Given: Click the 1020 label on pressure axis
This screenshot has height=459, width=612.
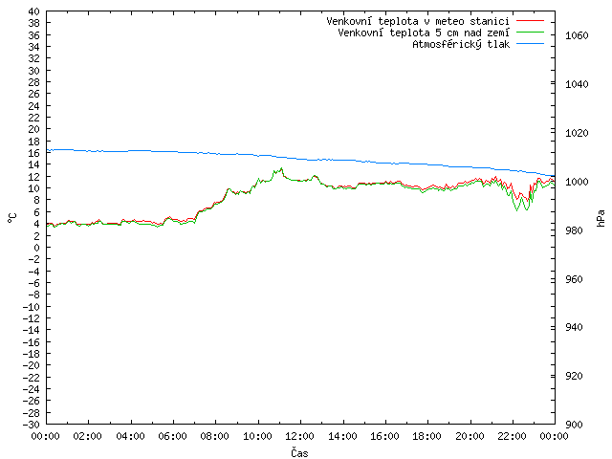Looking at the screenshot, I should pos(577,133).
